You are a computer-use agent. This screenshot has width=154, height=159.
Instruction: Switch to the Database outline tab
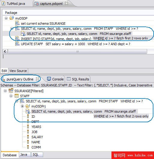click(x=10, y=155)
